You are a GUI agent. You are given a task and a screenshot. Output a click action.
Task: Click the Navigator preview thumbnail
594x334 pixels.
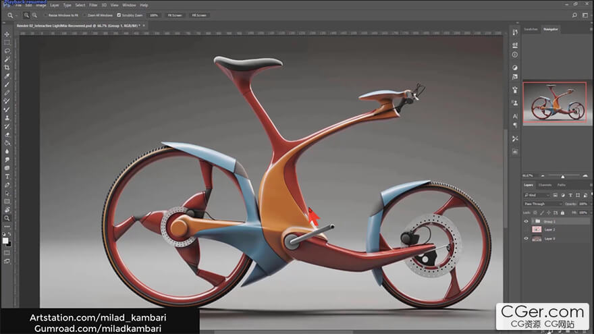[x=554, y=101]
